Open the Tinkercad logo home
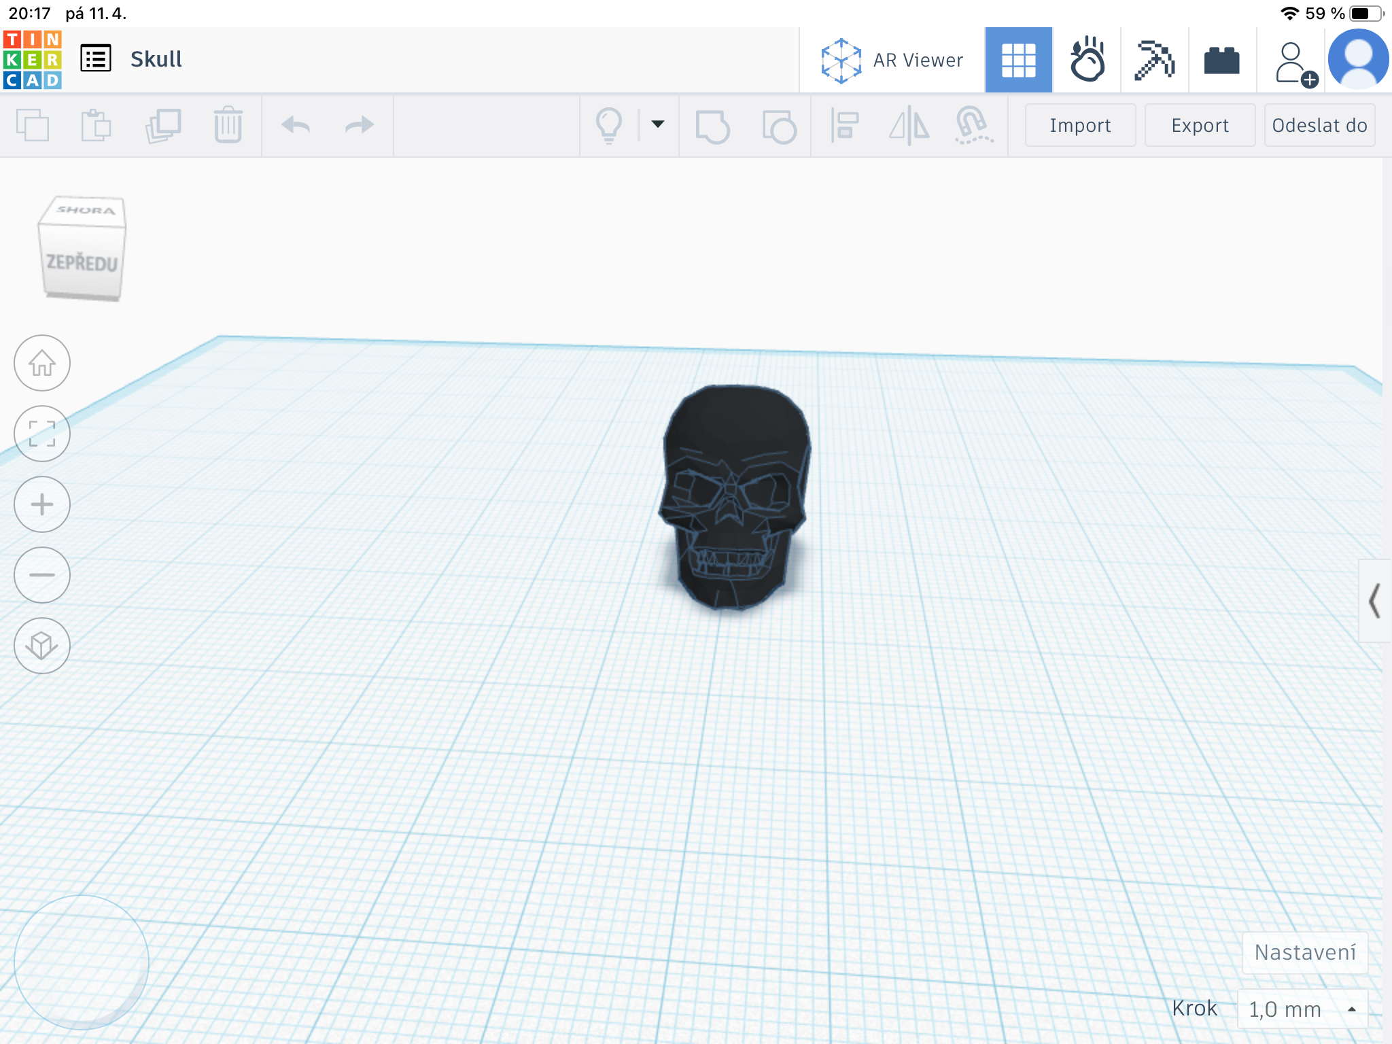 32,59
